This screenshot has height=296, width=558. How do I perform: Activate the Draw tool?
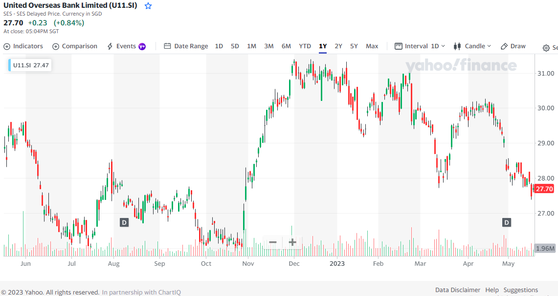pyautogui.click(x=513, y=46)
